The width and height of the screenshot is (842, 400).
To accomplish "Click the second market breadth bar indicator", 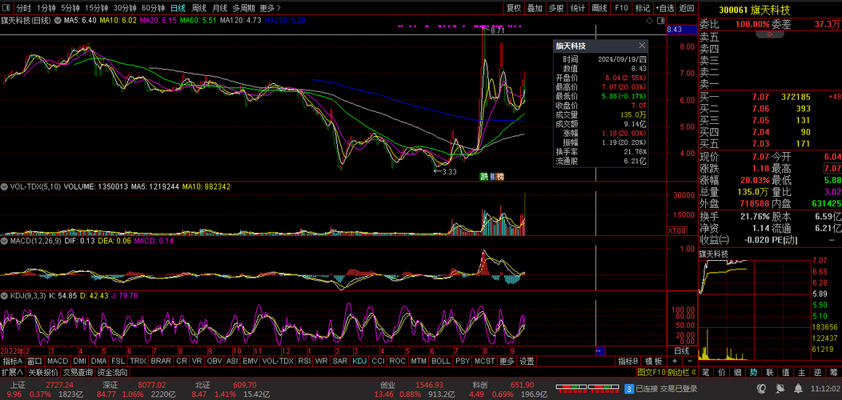I will coord(603,389).
